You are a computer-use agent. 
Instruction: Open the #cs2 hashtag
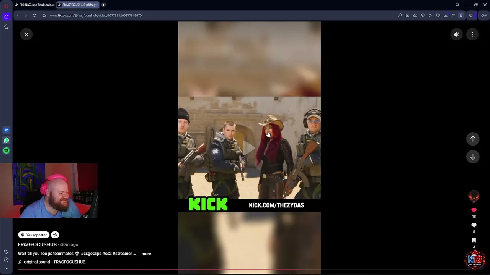coord(107,254)
